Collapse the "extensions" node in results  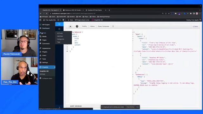click(133, 75)
